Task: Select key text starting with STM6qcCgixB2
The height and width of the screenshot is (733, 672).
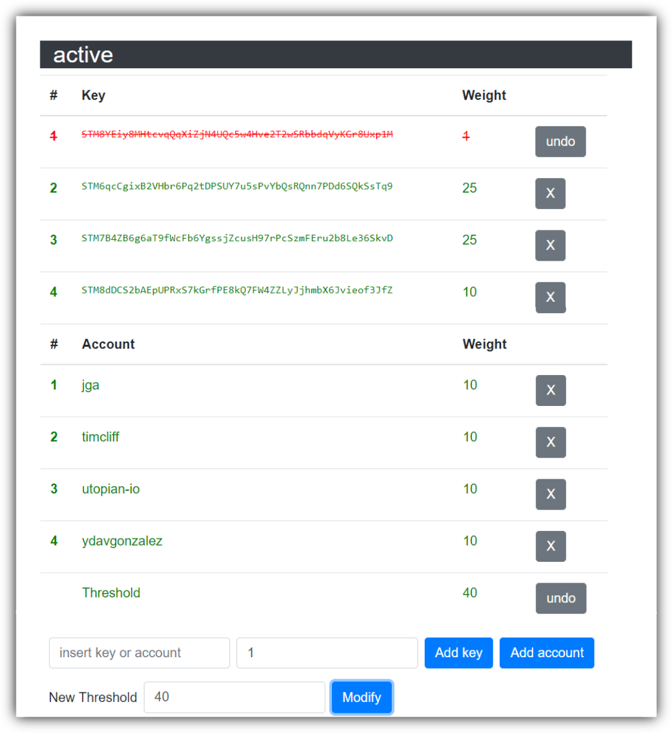Action: [x=237, y=186]
